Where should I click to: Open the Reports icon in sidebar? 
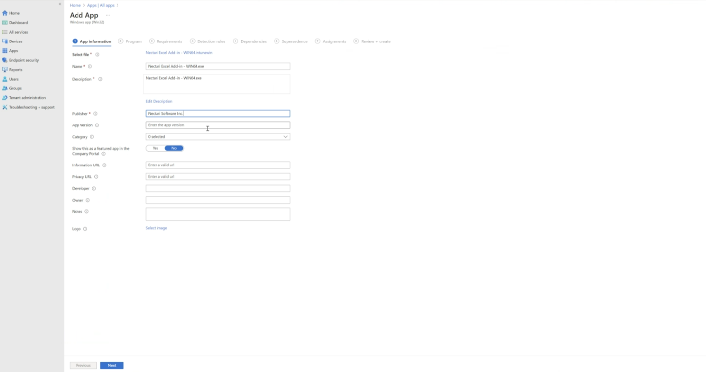(x=5, y=70)
